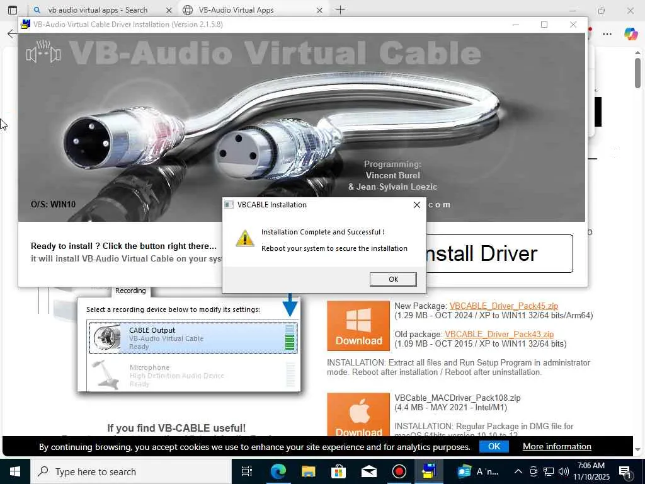645x484 pixels.
Task: Select the Recording tab in the webpage image
Action: (x=130, y=291)
